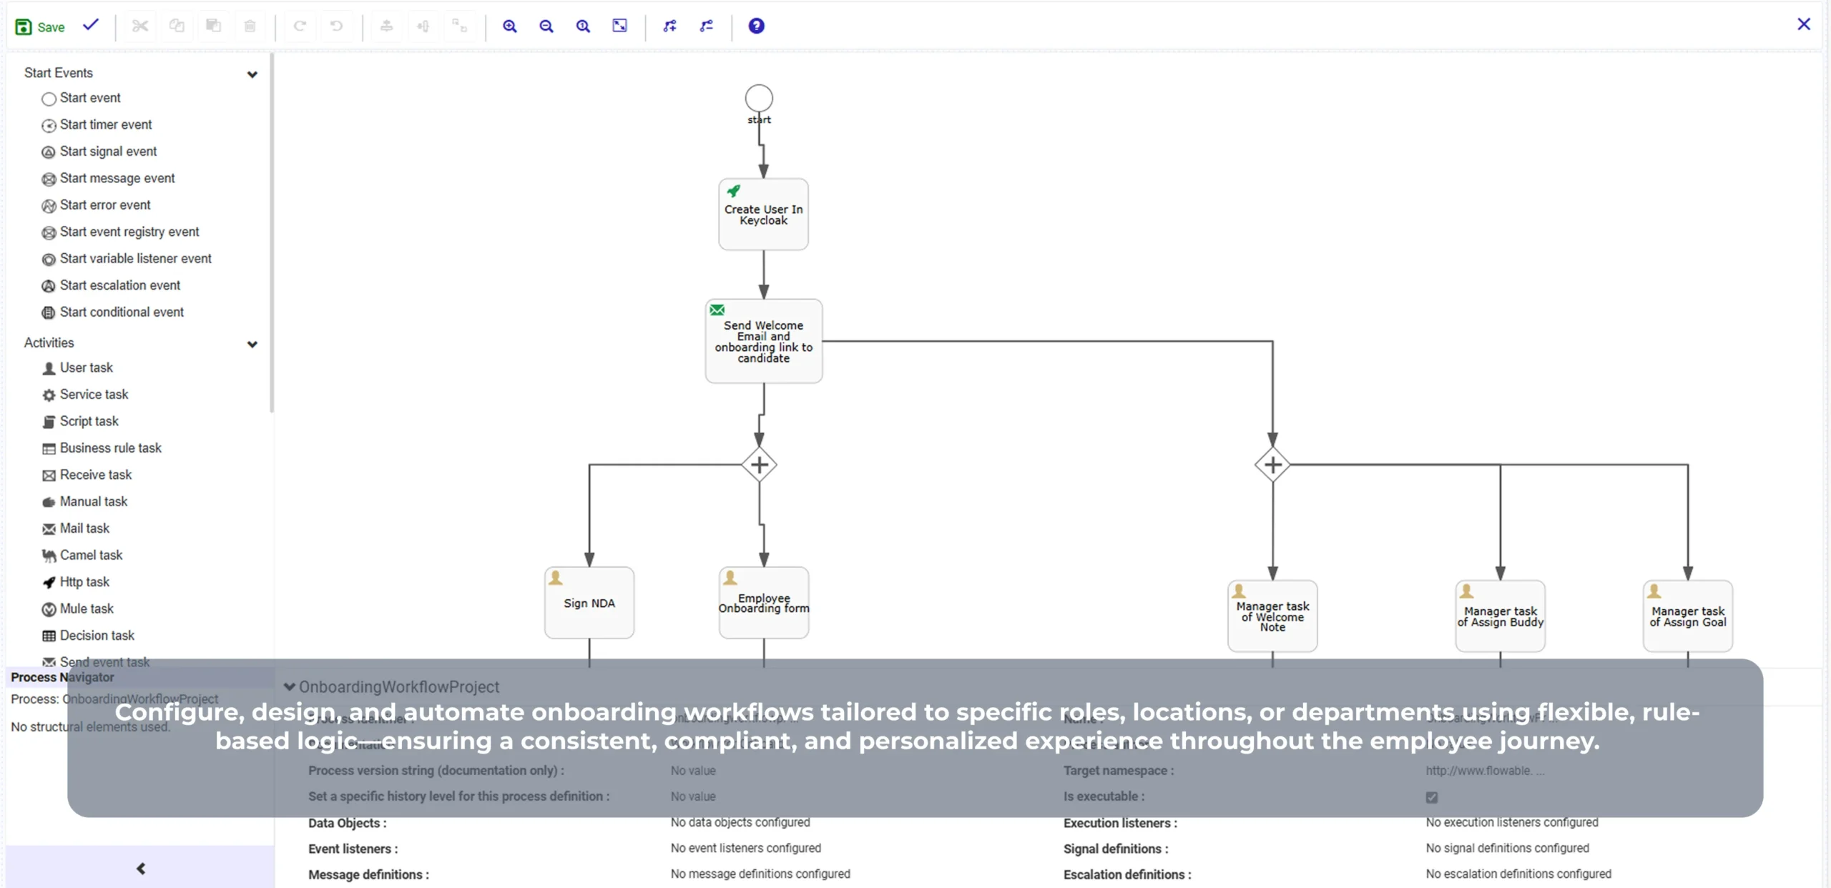
Task: Zoom out of the canvas
Action: [x=546, y=26]
